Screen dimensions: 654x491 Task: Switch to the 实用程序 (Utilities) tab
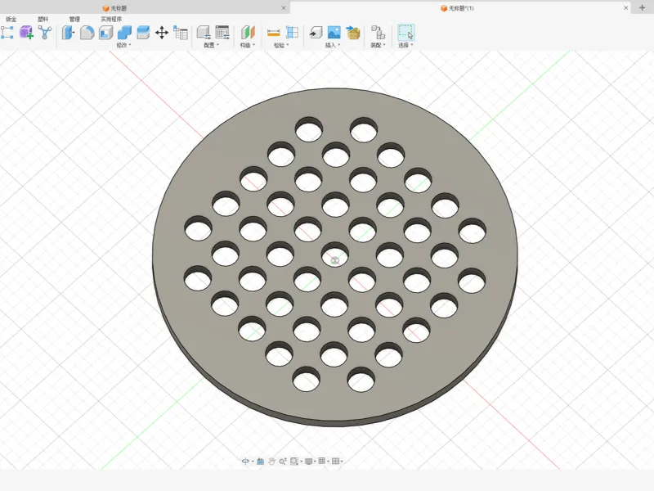click(x=111, y=19)
